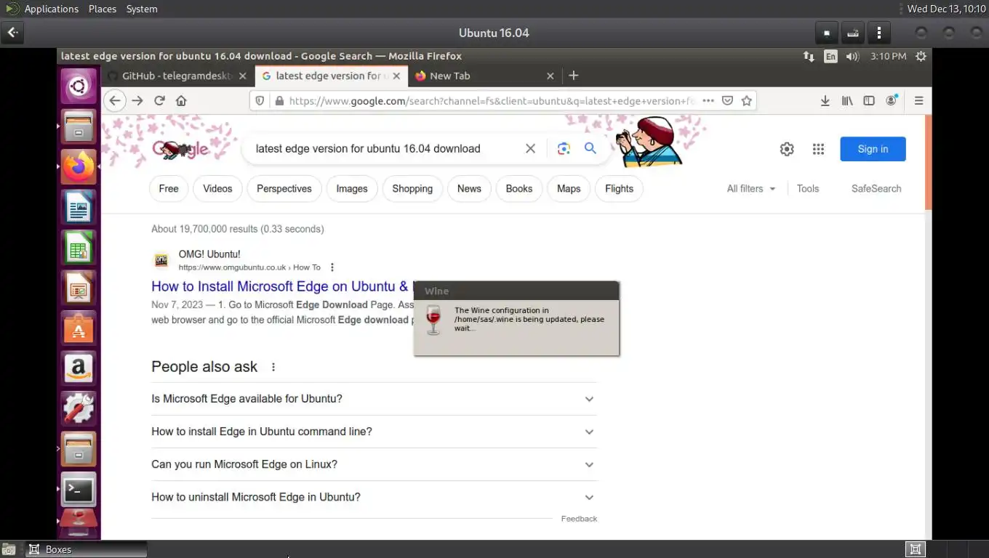Save page to Pocket
Image resolution: width=989 pixels, height=558 pixels.
pyautogui.click(x=727, y=101)
